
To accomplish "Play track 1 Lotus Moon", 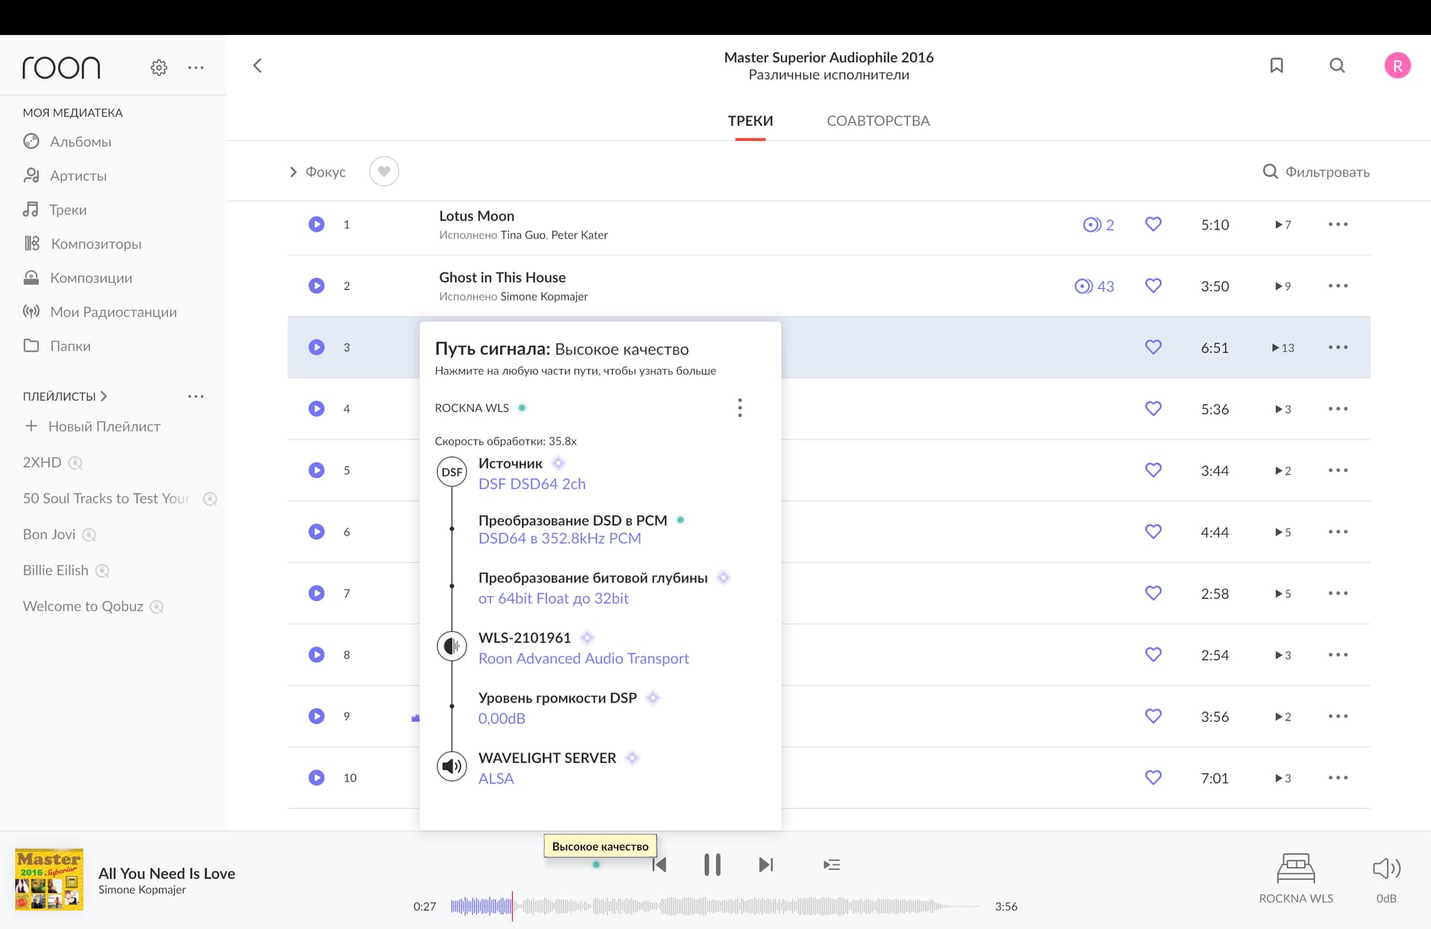I will point(317,224).
